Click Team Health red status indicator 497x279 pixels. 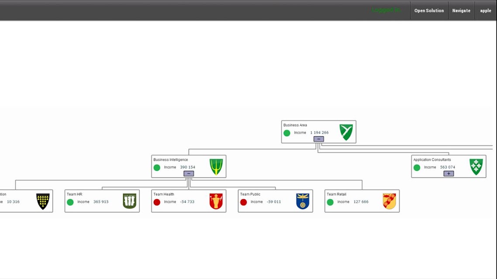157,202
